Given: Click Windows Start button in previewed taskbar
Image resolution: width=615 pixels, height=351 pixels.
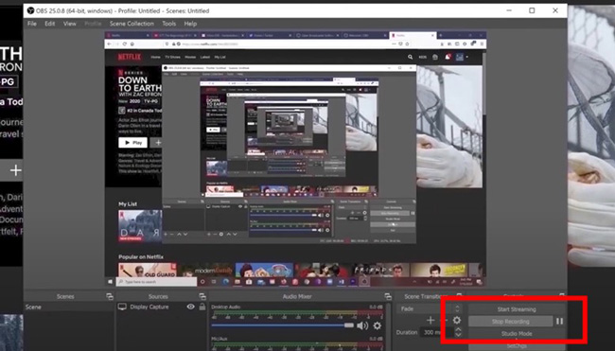Looking at the screenshot, I should pyautogui.click(x=110, y=282).
